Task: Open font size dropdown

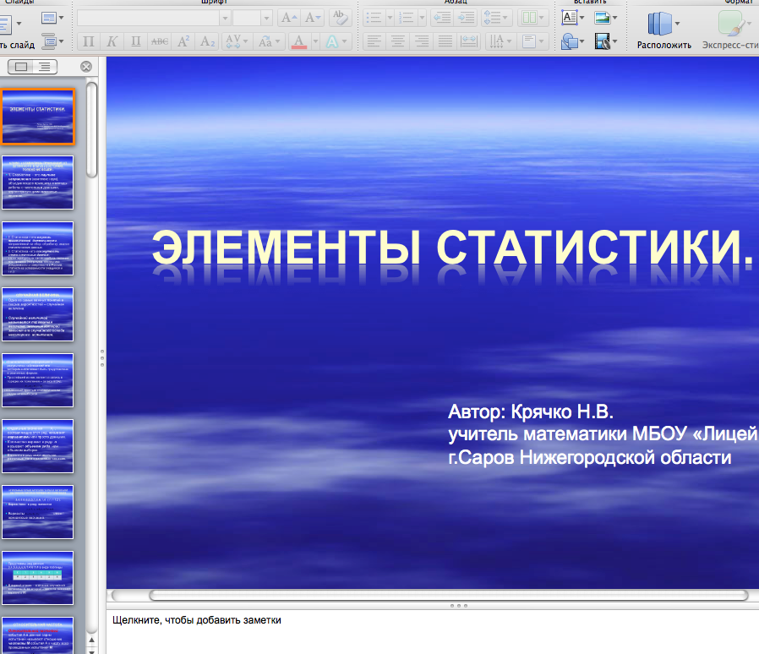Action: [x=266, y=19]
